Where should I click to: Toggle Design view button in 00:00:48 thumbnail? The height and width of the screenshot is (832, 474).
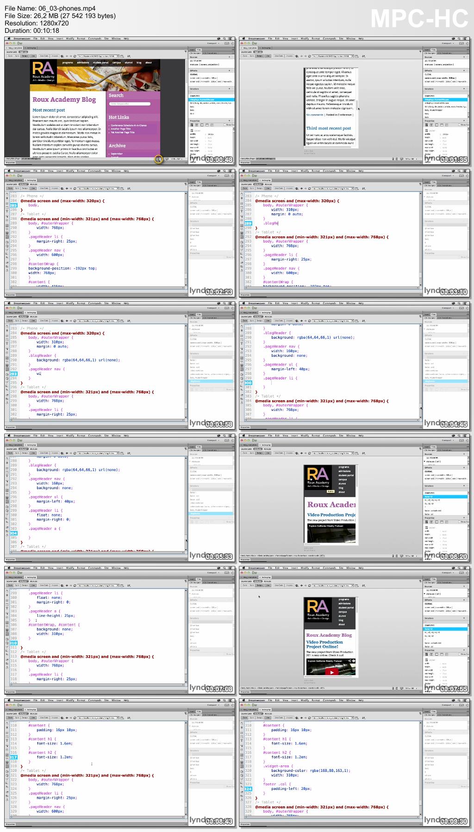coord(25,56)
